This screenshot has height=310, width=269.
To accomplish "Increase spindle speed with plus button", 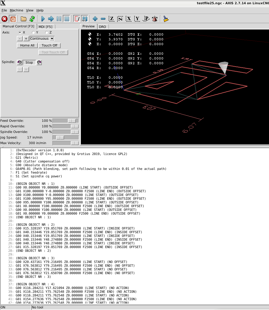I will [26, 70].
